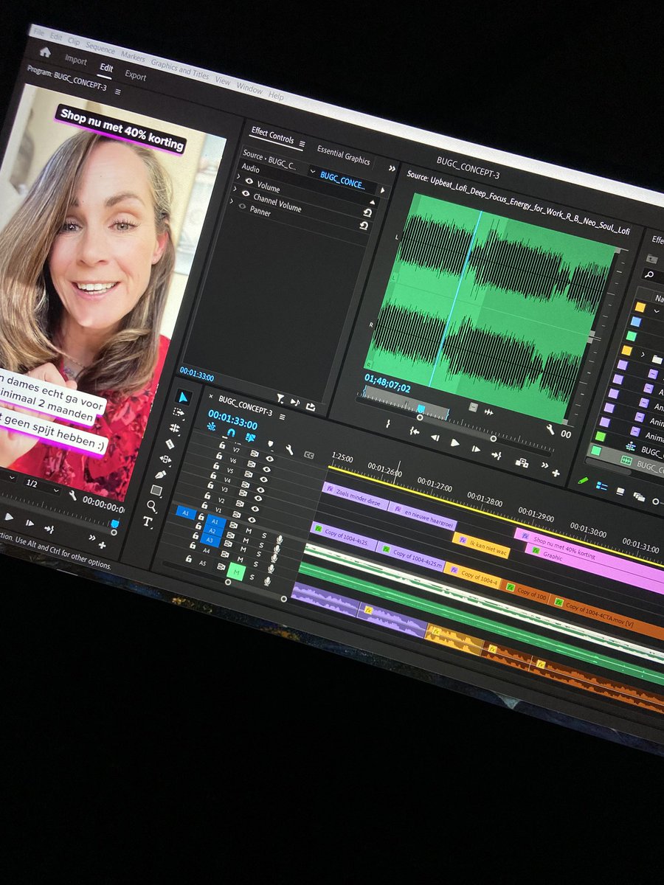Toggle visibility eye of track V7
Screen dimensions: 664x885
coord(270,459)
